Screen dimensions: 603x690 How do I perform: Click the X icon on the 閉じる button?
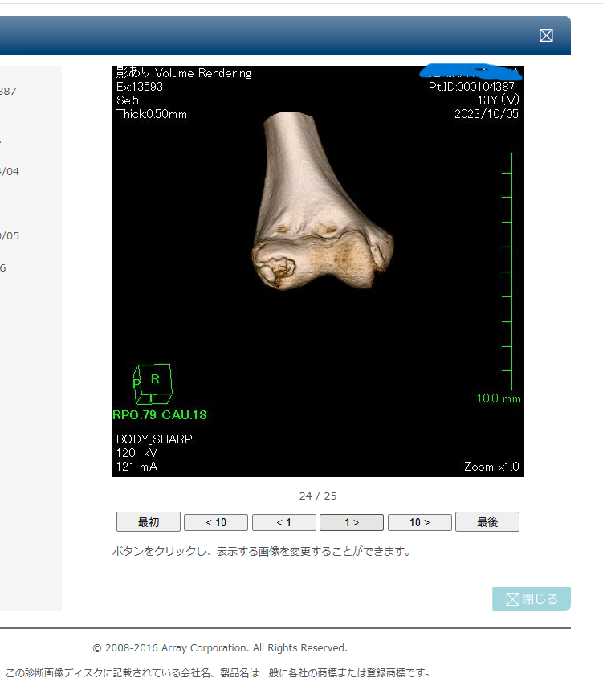pyautogui.click(x=513, y=599)
